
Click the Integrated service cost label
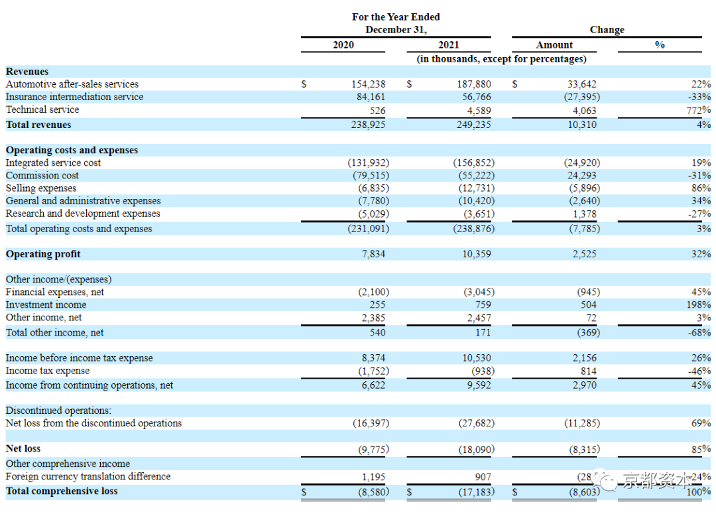pos(53,162)
